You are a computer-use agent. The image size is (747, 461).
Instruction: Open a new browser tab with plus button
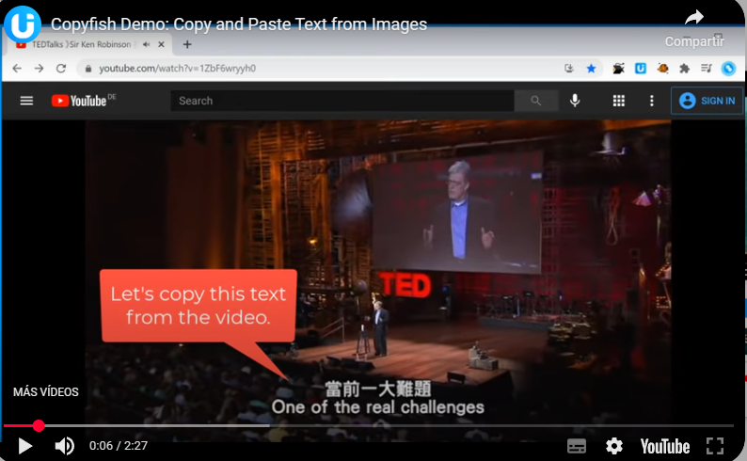[187, 44]
